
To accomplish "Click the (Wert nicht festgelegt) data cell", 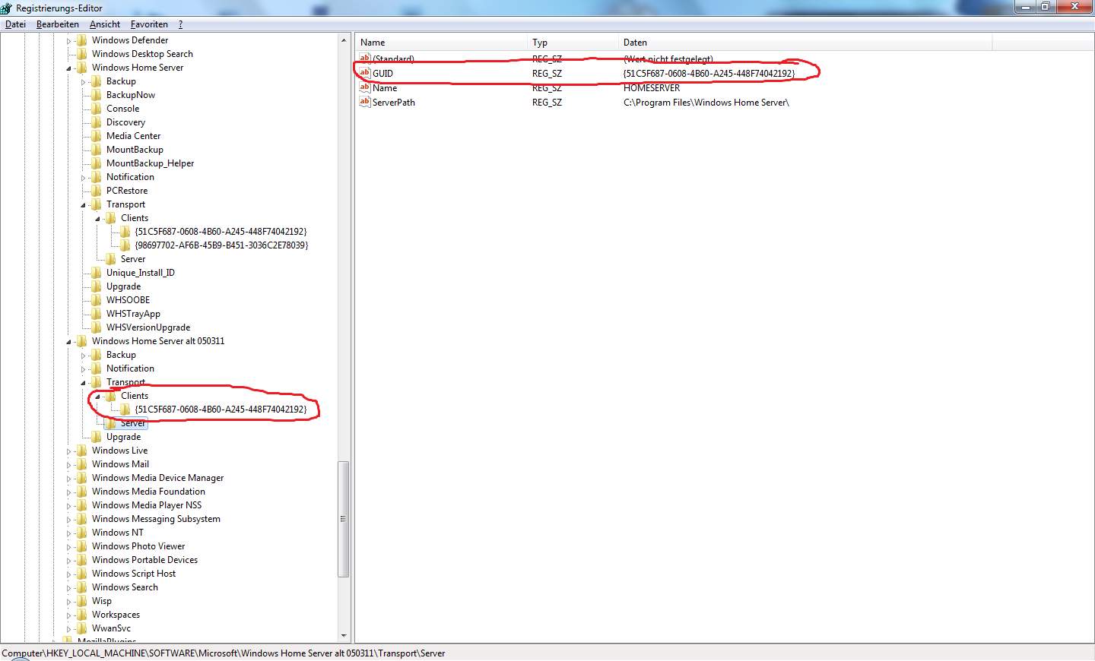I will pos(668,59).
